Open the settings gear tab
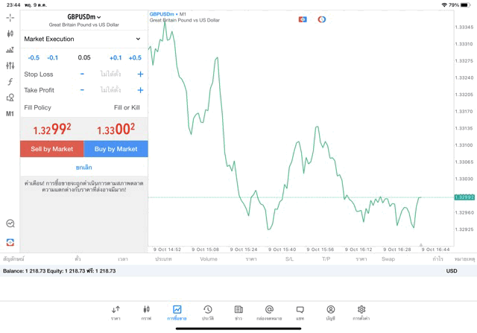The image size is (477, 333). coord(361,312)
